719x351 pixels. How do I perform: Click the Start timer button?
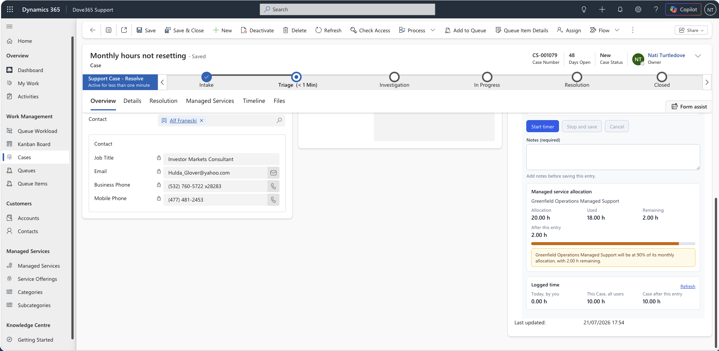[542, 127]
